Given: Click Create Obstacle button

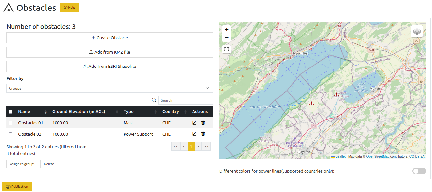Looking at the screenshot, I should point(109,38).
